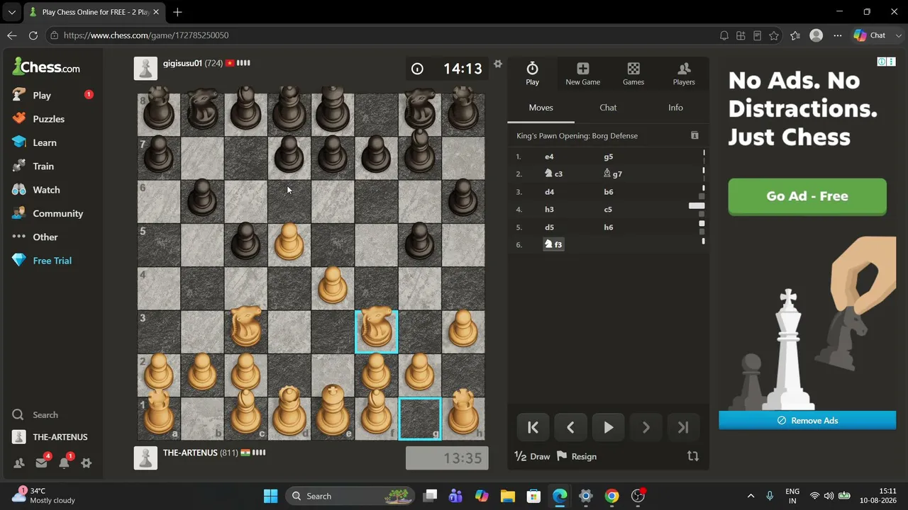Offer a Draw
Screen dimensions: 908x510
(532, 457)
